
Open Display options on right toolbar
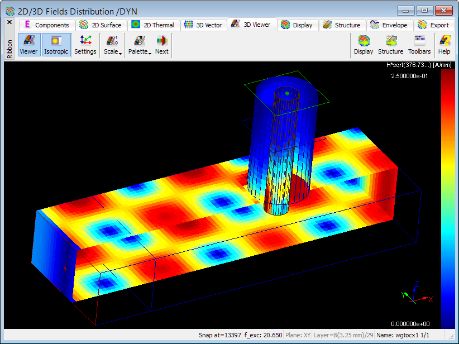(x=364, y=45)
